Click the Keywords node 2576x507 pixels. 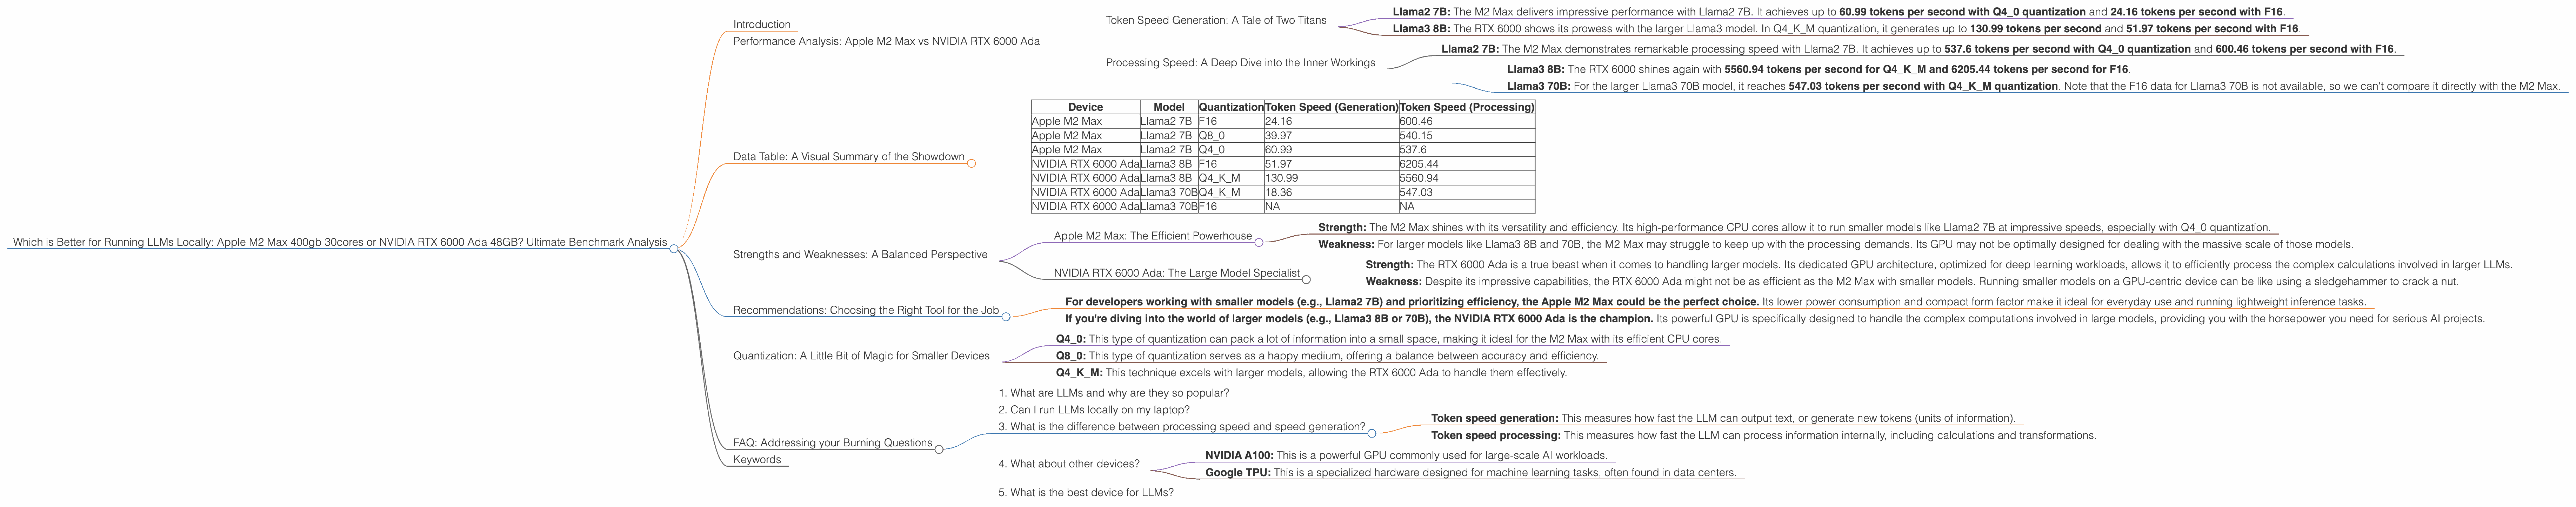(x=757, y=460)
